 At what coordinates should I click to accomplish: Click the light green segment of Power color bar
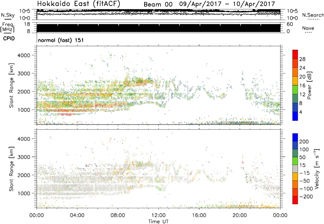(295, 90)
